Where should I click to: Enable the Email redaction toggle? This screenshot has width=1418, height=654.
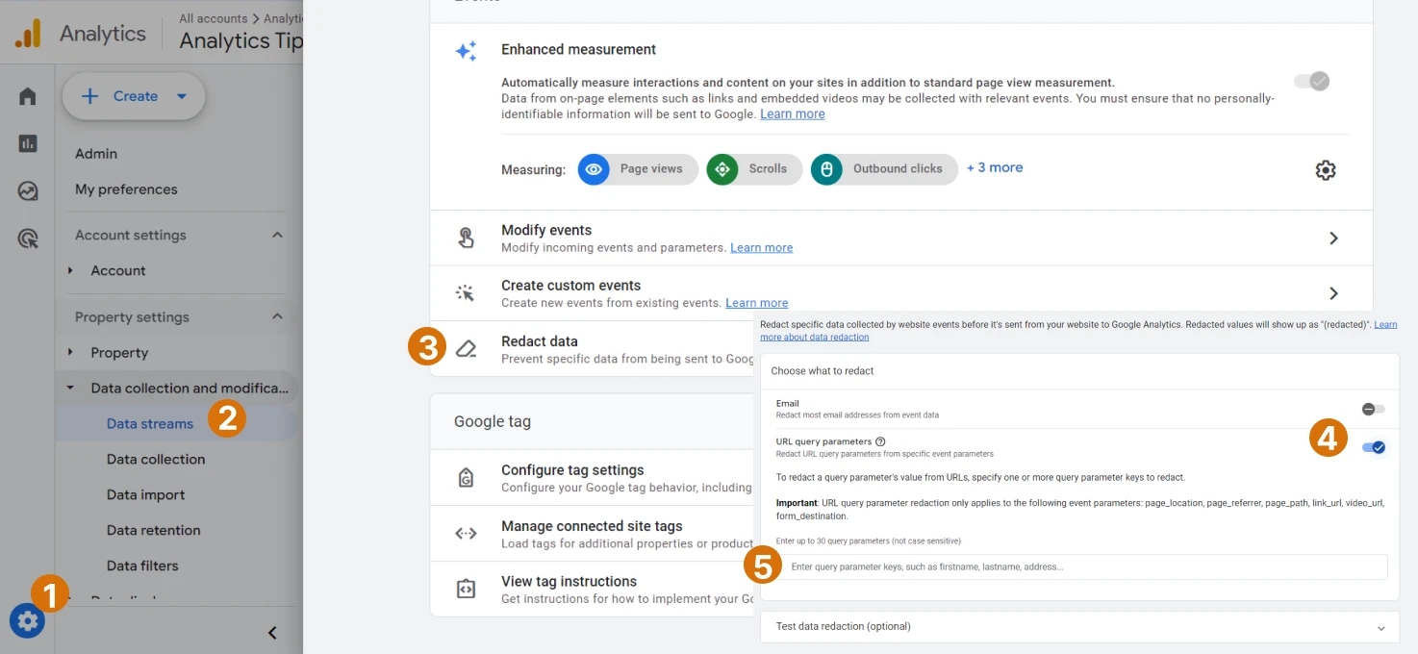pyautogui.click(x=1373, y=409)
